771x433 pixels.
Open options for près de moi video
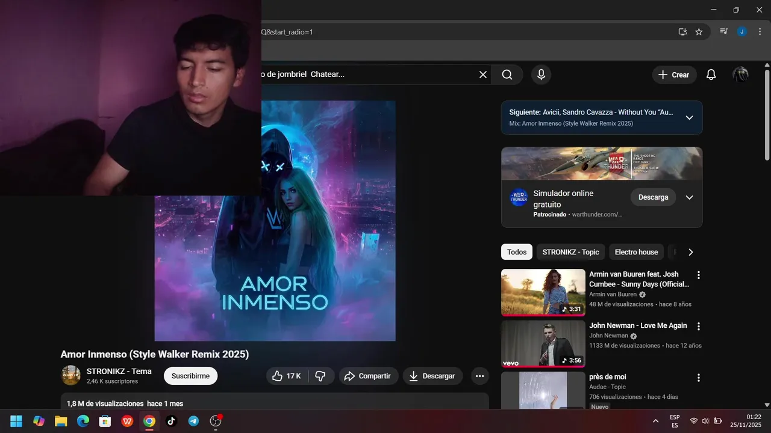coord(699,378)
